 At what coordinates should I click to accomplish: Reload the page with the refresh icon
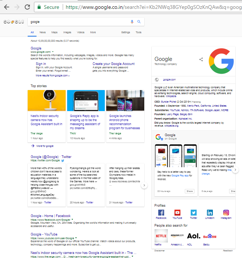click(x=27, y=7)
